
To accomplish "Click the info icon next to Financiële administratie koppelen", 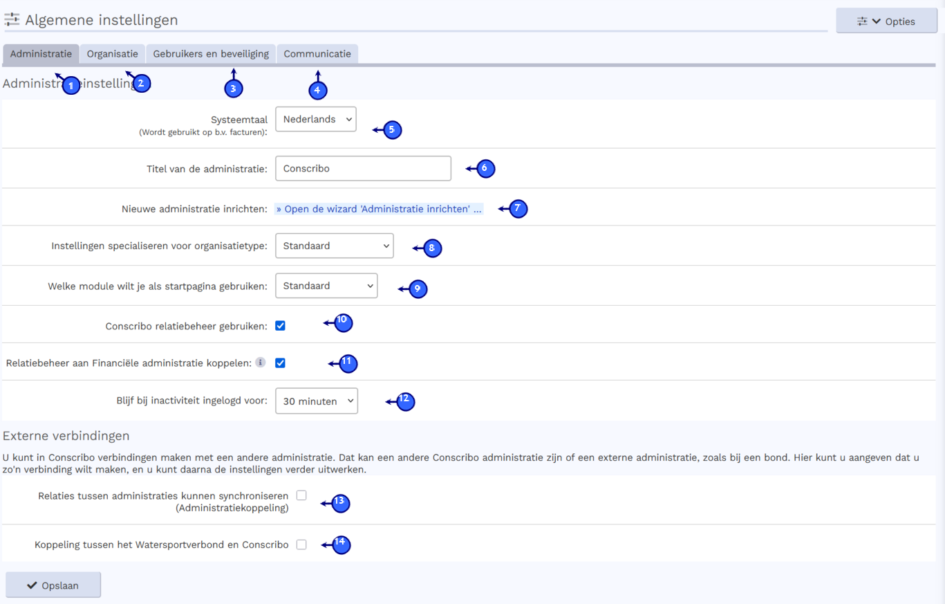I will [x=261, y=362].
